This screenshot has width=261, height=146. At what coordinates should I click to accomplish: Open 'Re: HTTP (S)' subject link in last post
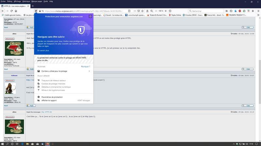[47, 112]
